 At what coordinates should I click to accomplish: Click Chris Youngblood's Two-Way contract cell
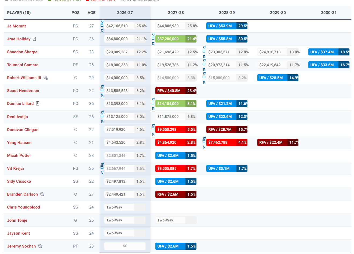pos(125,207)
